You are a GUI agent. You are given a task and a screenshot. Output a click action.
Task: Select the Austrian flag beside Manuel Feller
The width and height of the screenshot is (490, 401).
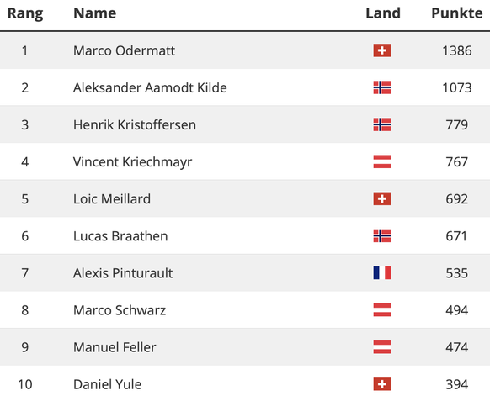point(382,347)
